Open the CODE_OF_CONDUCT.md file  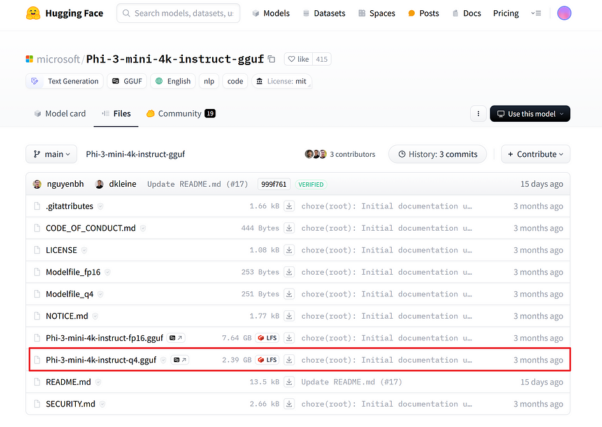click(90, 228)
